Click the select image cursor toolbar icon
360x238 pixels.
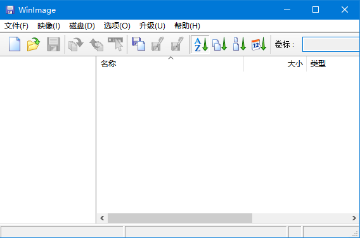coord(115,44)
